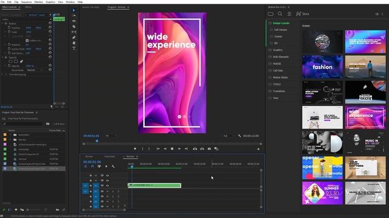Switch to the Effects tab
This screenshot has height=218, width=389.
[x=29, y=7]
